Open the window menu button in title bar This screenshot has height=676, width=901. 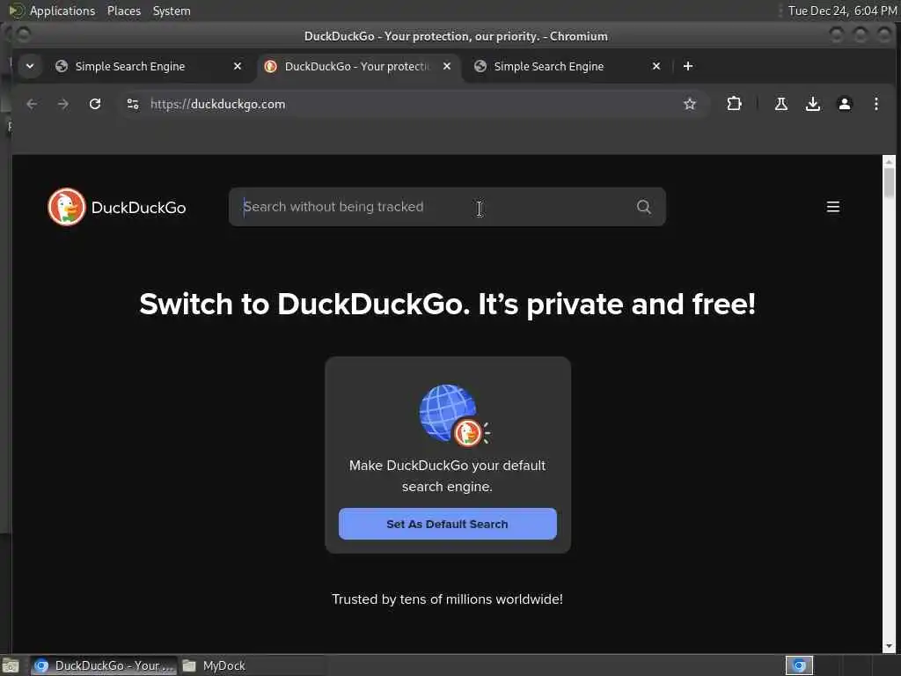click(x=23, y=35)
